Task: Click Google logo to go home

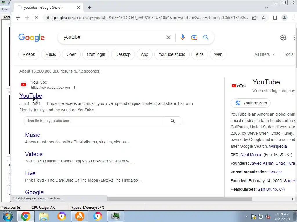Action: pos(31,38)
